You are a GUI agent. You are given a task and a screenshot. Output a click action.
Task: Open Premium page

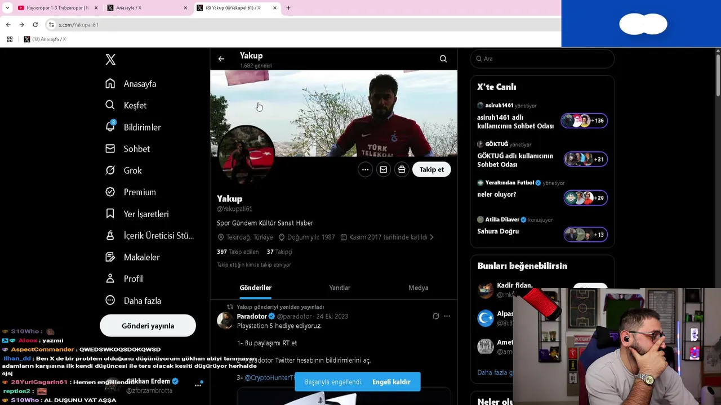coord(131,192)
